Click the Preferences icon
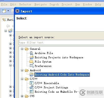104x98 pixels. tap(32, 66)
